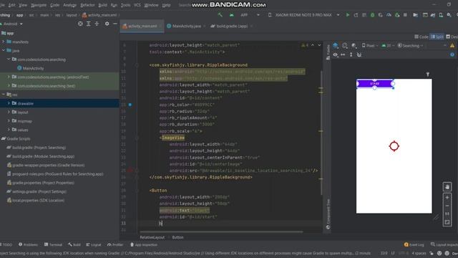The image size is (458, 258).
Task: Click the Expand All icon in the project panel
Action: [x=89, y=24]
